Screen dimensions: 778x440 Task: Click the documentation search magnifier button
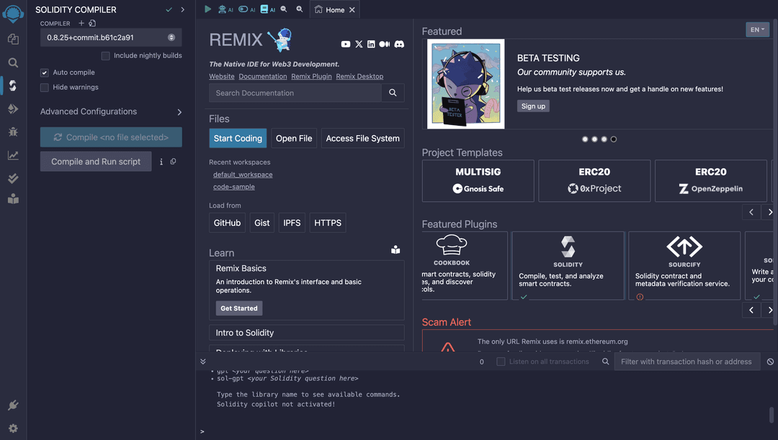click(393, 93)
